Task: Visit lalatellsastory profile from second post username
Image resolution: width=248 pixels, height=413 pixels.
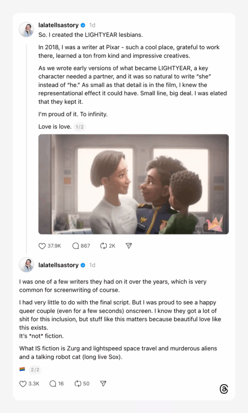Action: coord(58,265)
